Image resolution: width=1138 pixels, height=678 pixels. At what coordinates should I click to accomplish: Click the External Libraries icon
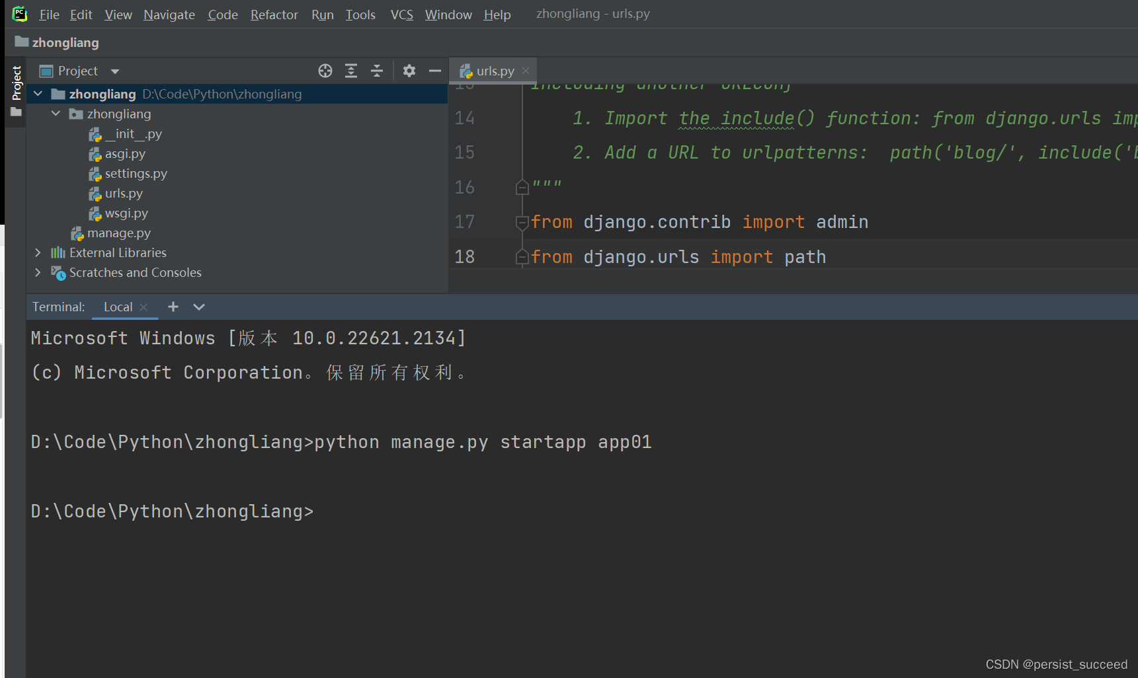(x=58, y=252)
